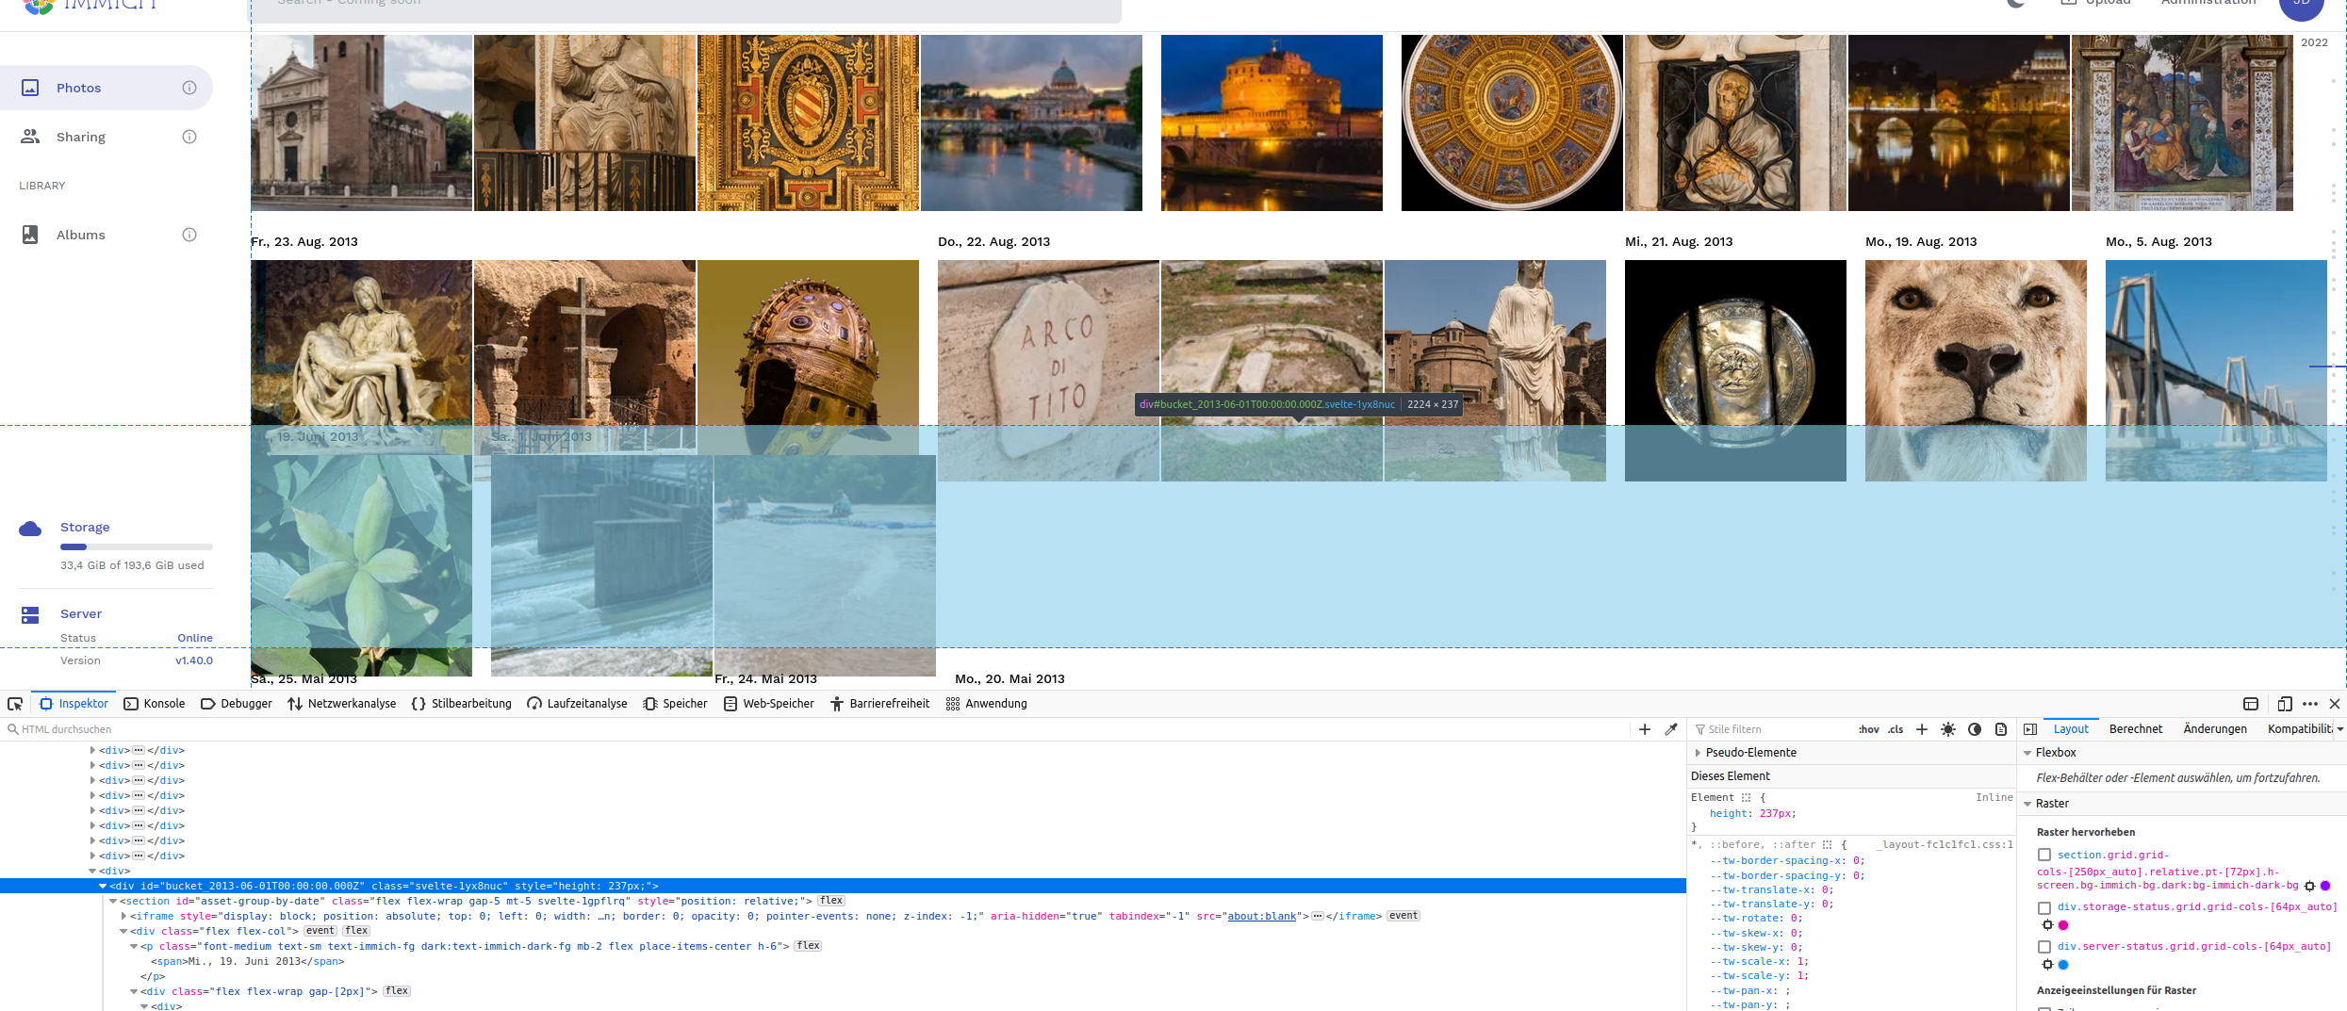Open Photos in sidebar

[106, 88]
